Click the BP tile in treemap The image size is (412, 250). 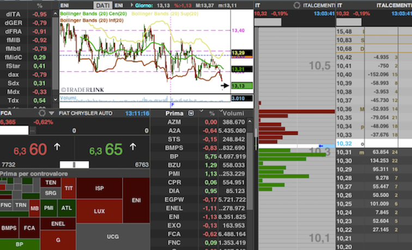point(20,244)
